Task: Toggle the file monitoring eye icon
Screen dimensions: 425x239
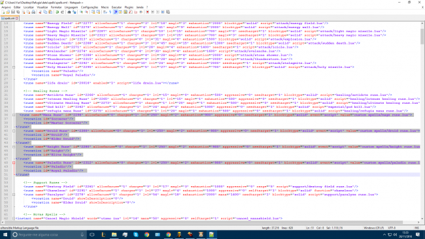Action: [x=141, y=12]
